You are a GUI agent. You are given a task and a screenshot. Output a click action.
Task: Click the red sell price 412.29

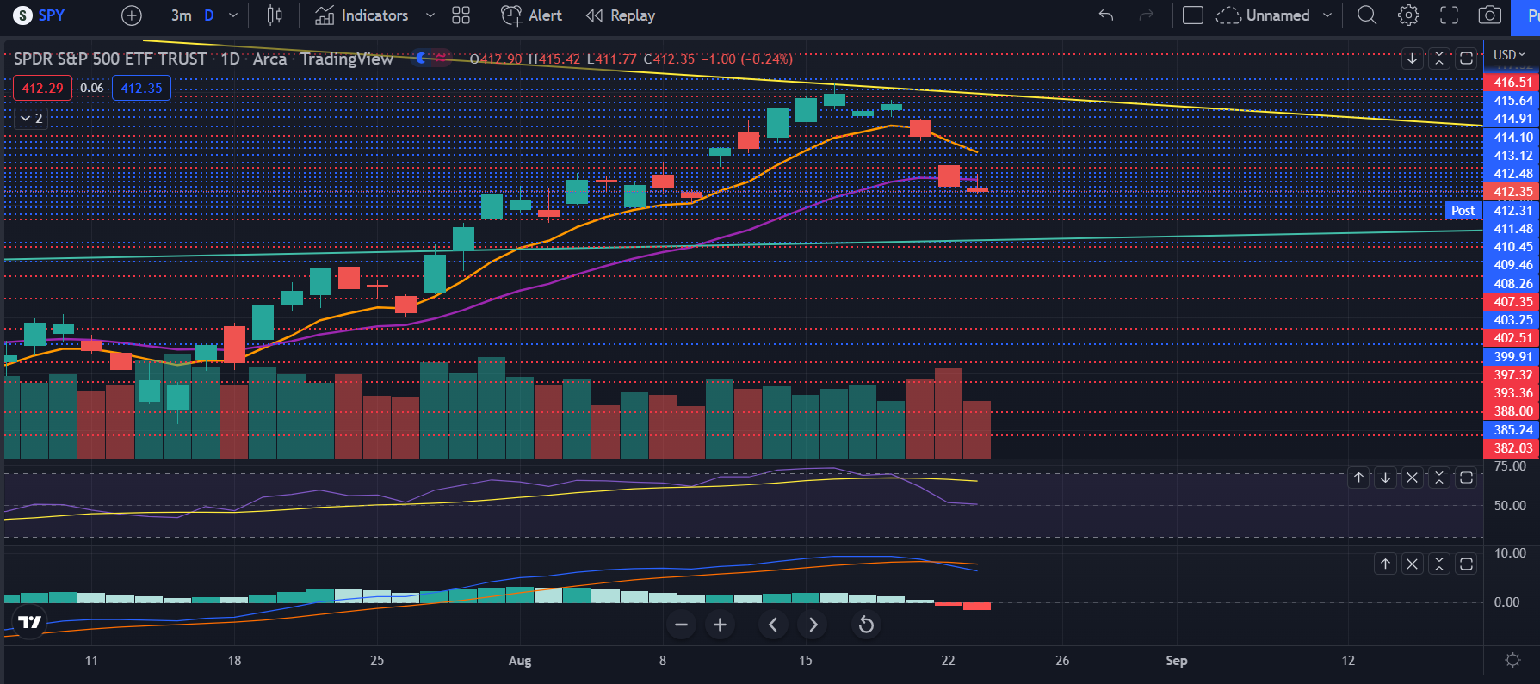(x=43, y=88)
